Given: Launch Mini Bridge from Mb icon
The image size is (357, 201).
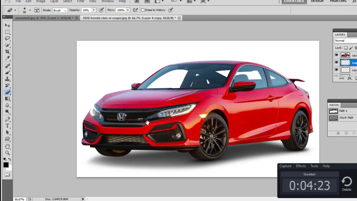Looking at the screenshot, I should 147,1.
